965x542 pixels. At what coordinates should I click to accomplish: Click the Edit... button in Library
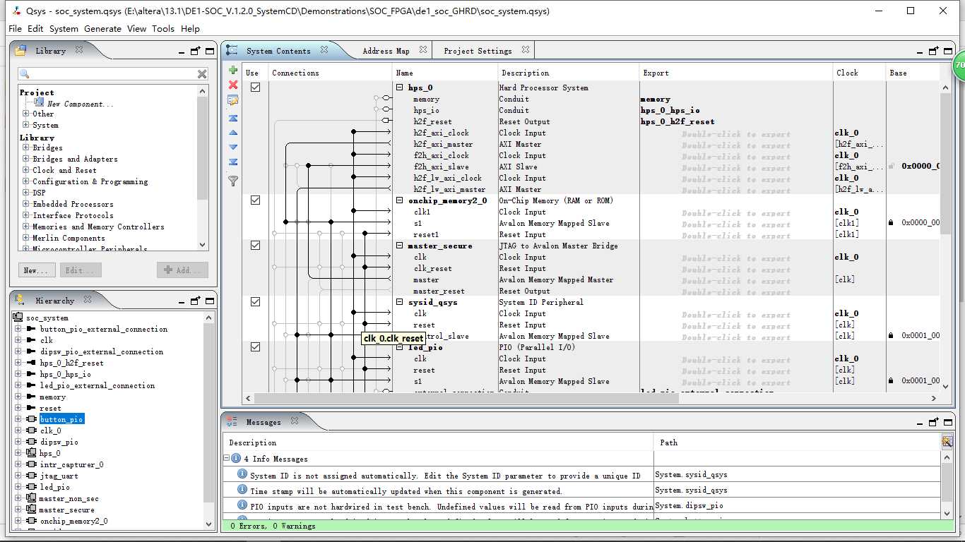(81, 270)
